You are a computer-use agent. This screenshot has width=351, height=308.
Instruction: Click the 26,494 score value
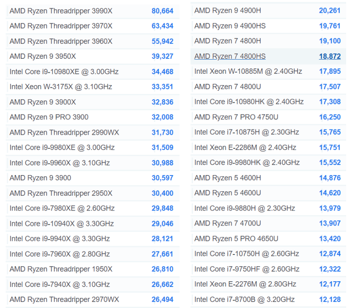pyautogui.click(x=162, y=300)
